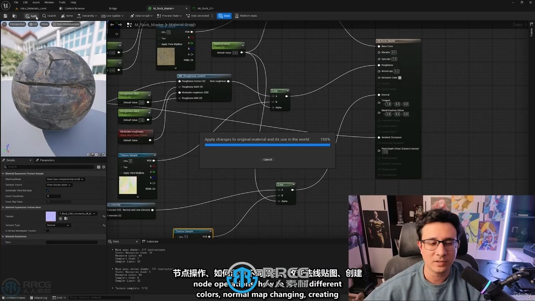Collapse Material Expression Texture Sample section
The image size is (535, 301).
pyautogui.click(x=3, y=173)
